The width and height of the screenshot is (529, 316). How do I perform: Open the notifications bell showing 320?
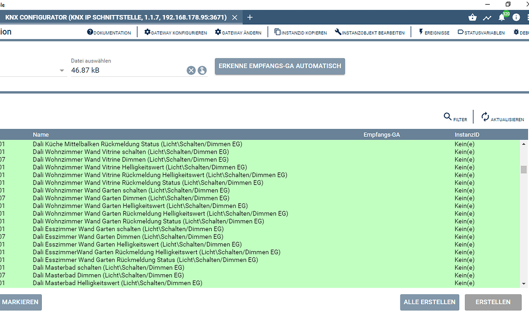pos(501,17)
